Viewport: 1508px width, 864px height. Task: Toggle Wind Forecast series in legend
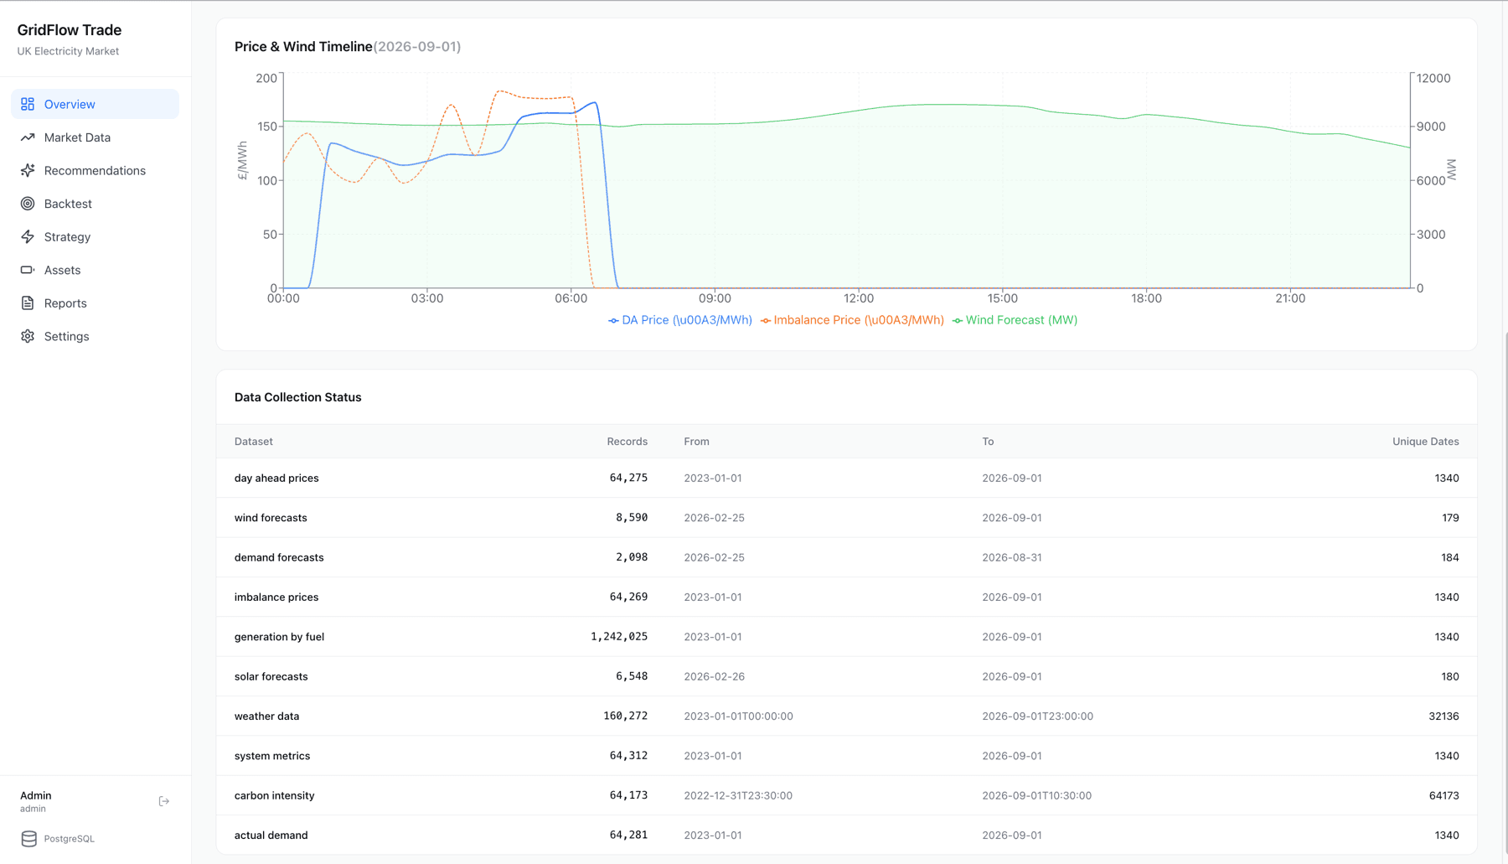1015,320
